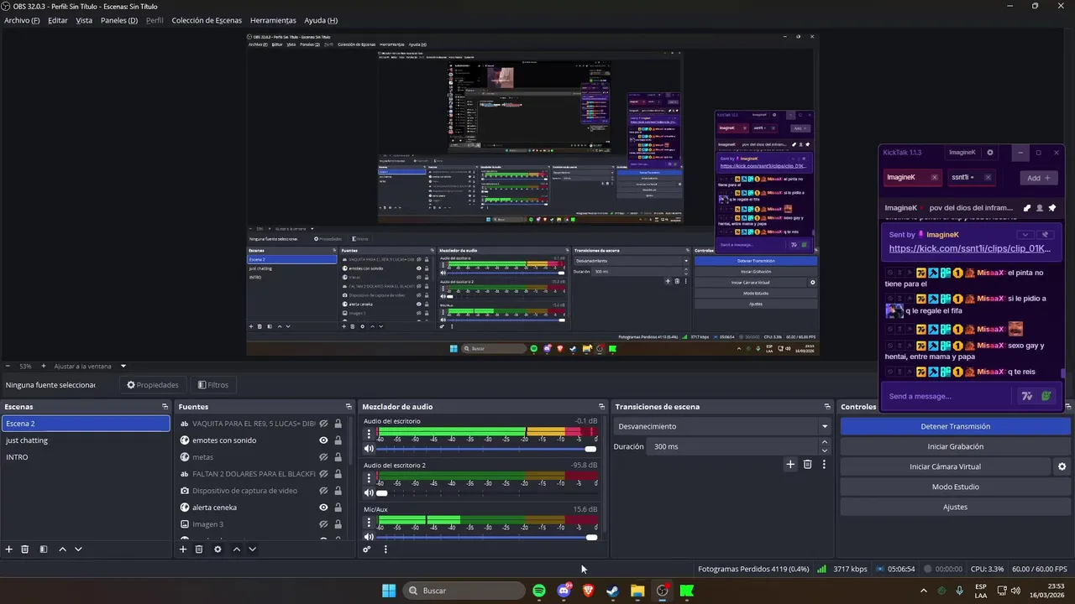This screenshot has width=1075, height=604.
Task: Open virtual camera settings gear
Action: tap(1062, 466)
